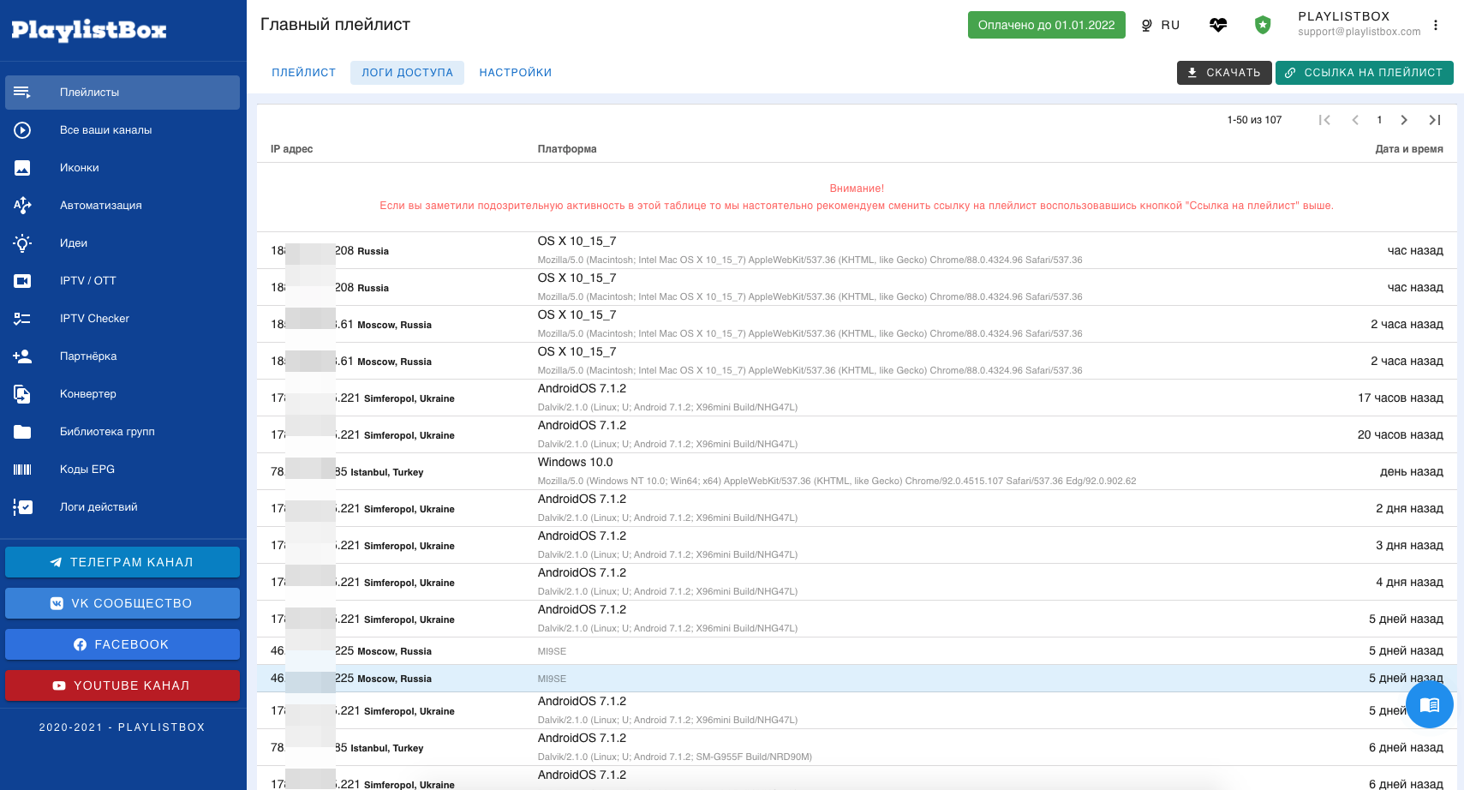The width and height of the screenshot is (1464, 790).
Task: Click the СКАЧАТЬ download button
Action: [x=1224, y=73]
